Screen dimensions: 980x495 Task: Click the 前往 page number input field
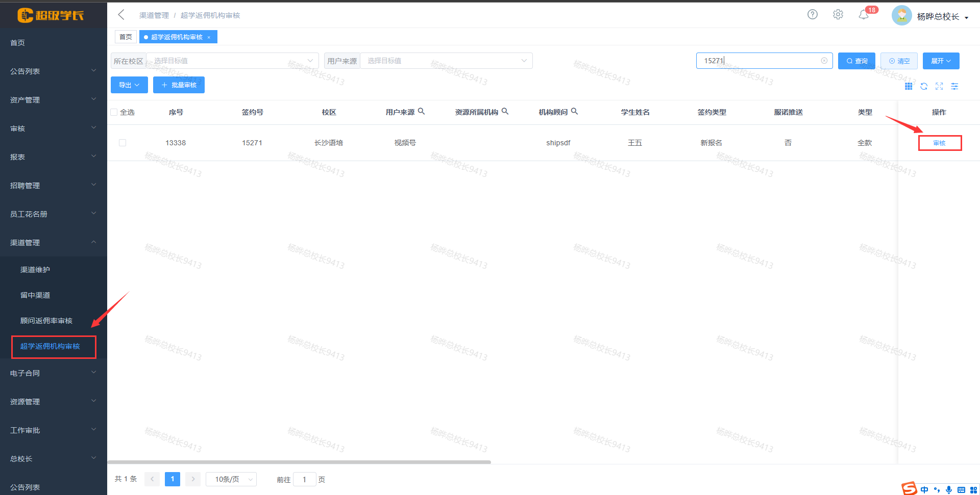coord(305,479)
